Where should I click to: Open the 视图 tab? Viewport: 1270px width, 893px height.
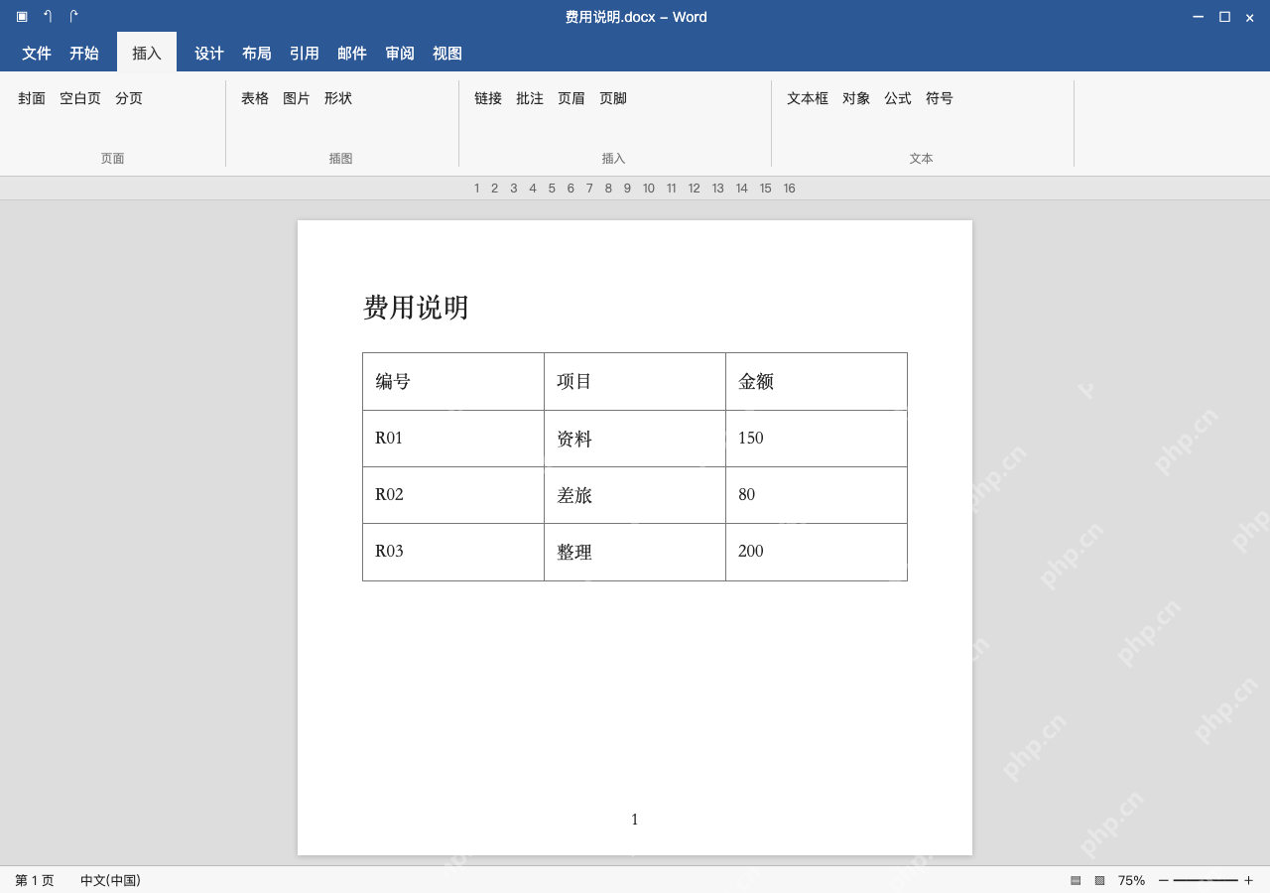(447, 54)
